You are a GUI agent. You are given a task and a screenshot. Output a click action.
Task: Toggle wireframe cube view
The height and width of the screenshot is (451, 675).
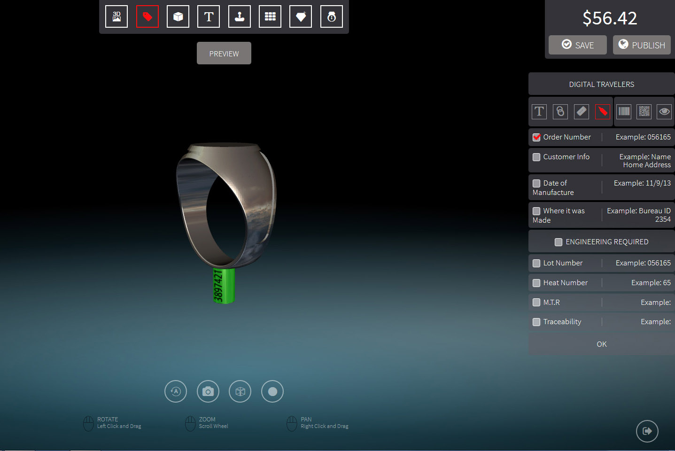pos(240,391)
